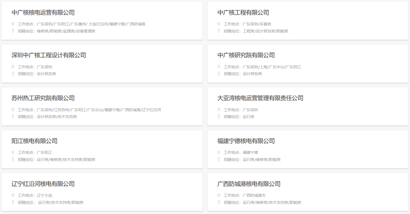Click the location text 广西防城港市

254,195
